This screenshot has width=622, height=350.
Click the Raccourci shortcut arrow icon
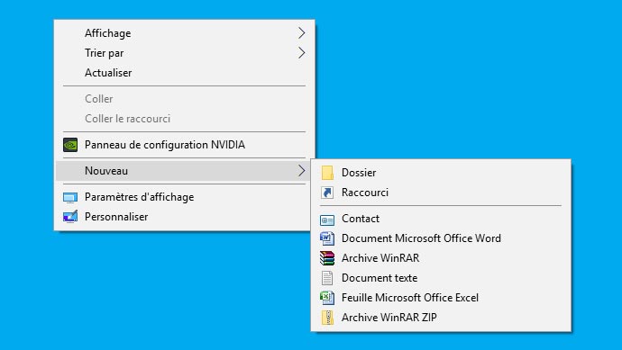[327, 193]
